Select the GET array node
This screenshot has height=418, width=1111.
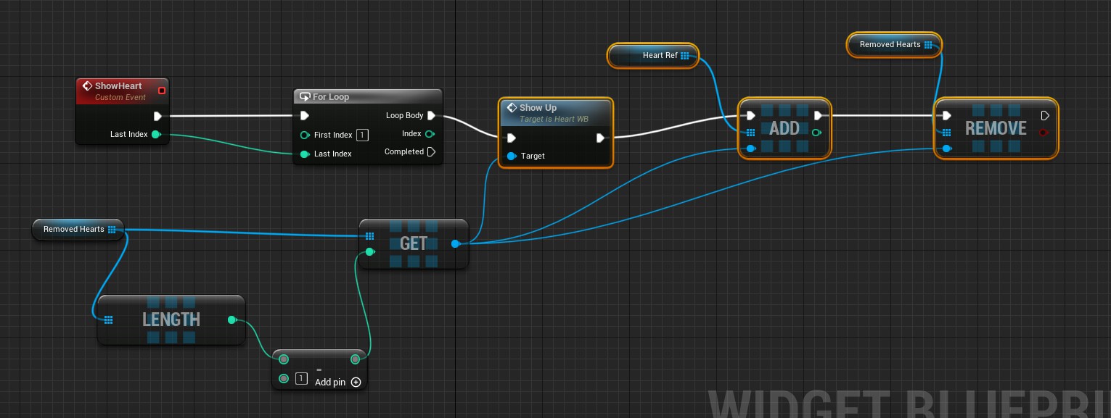click(413, 244)
